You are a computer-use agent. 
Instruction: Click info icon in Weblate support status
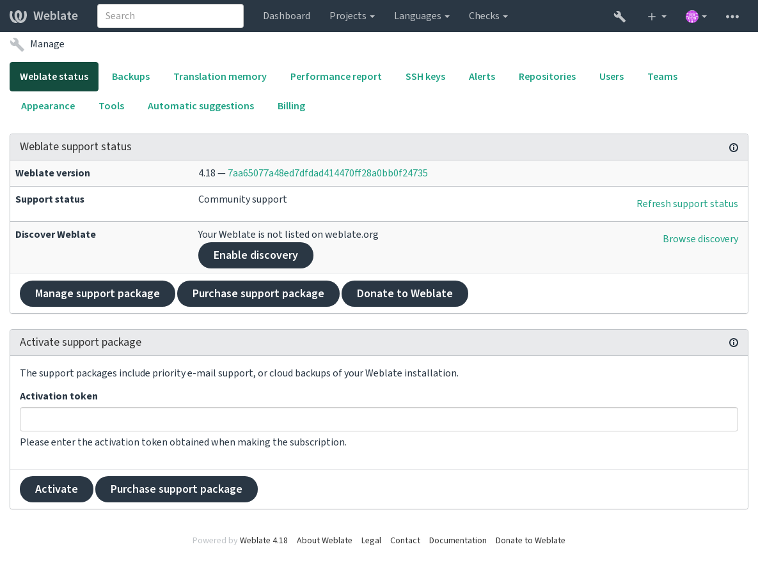733,148
